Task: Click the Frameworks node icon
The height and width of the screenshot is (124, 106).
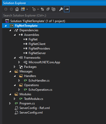Action: pyautogui.click(x=21, y=58)
